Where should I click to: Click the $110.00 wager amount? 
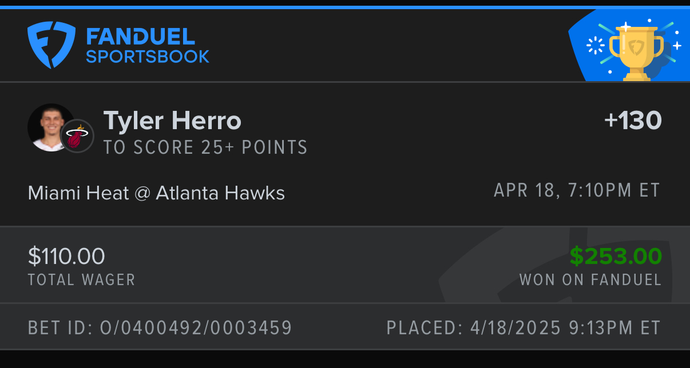click(x=66, y=256)
